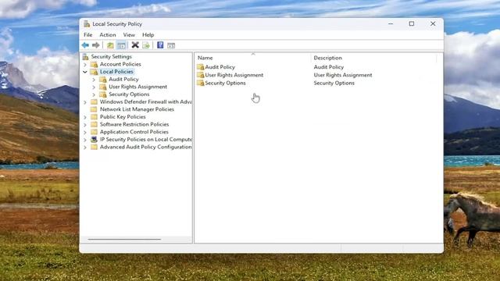The width and height of the screenshot is (500, 281).
Task: Open the Action menu
Action: click(x=108, y=34)
